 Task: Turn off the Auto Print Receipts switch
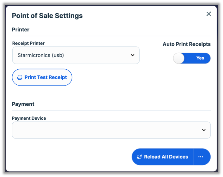[192, 58]
